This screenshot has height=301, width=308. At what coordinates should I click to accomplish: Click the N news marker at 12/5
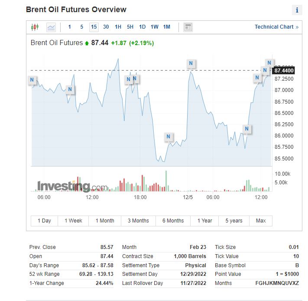(x=191, y=64)
